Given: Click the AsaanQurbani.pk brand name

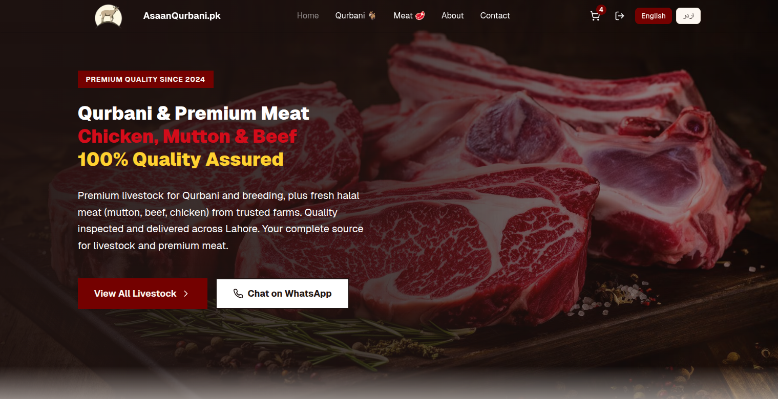Looking at the screenshot, I should pyautogui.click(x=182, y=16).
